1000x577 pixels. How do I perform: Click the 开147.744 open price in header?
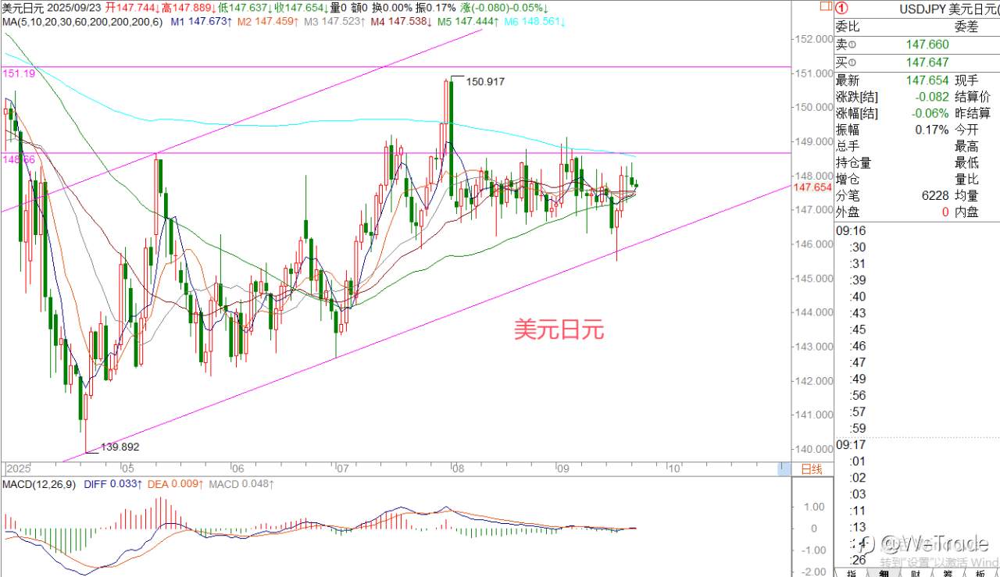(x=131, y=7)
